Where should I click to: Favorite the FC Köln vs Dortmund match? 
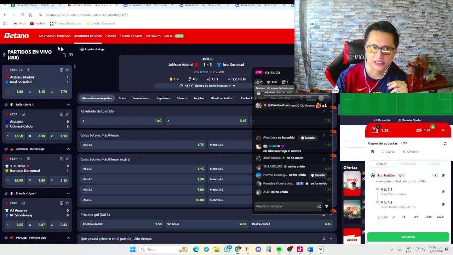(x=67, y=158)
